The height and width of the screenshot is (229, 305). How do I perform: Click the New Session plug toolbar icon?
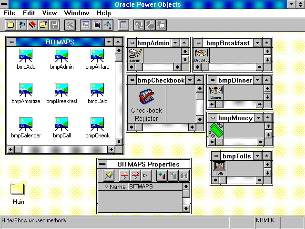click(x=21, y=25)
